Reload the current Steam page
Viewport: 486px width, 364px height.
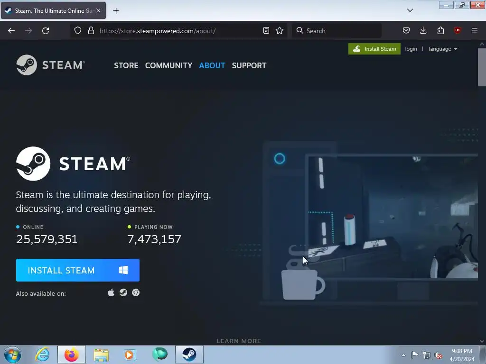pyautogui.click(x=46, y=31)
